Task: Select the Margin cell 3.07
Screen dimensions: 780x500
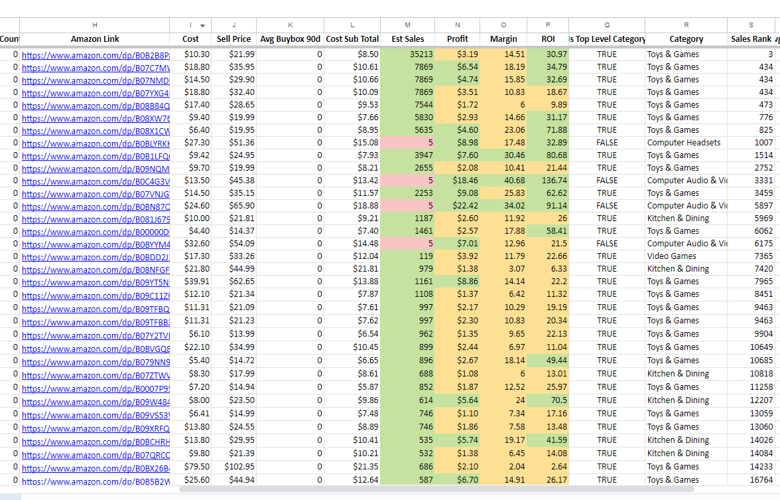Action: tap(503, 268)
